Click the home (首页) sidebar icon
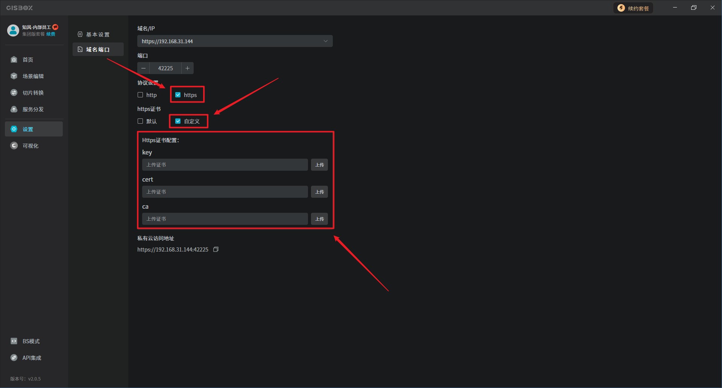This screenshot has height=388, width=722. click(14, 59)
